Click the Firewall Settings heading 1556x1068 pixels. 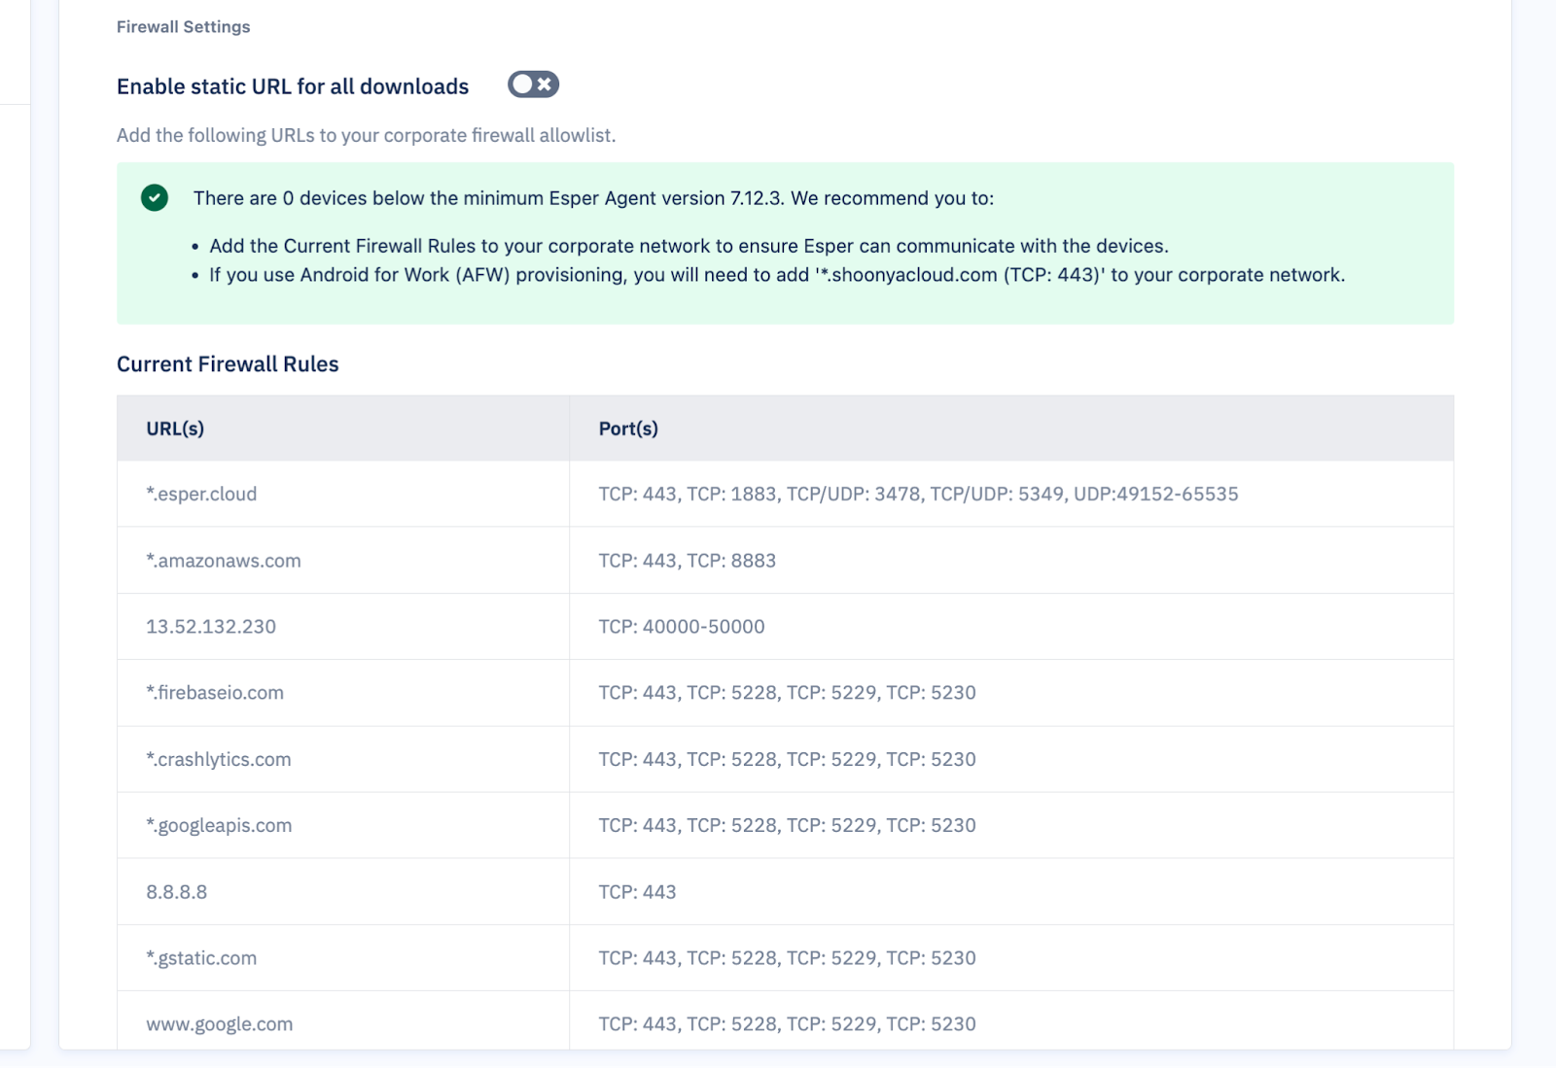183,26
